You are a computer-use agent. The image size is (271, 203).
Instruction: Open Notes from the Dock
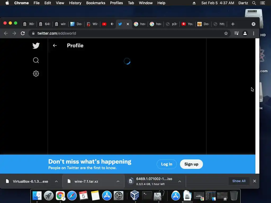point(95,196)
